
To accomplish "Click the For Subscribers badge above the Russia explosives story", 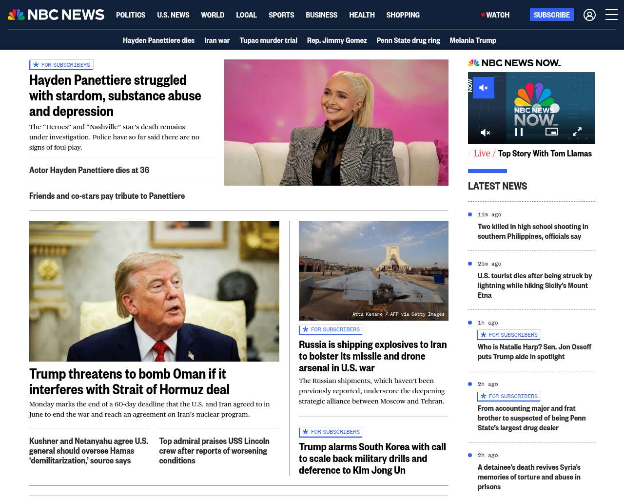I will 331,330.
